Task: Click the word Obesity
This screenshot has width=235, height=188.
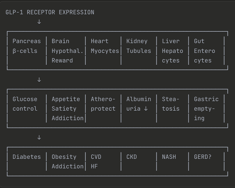Action: coord(64,157)
